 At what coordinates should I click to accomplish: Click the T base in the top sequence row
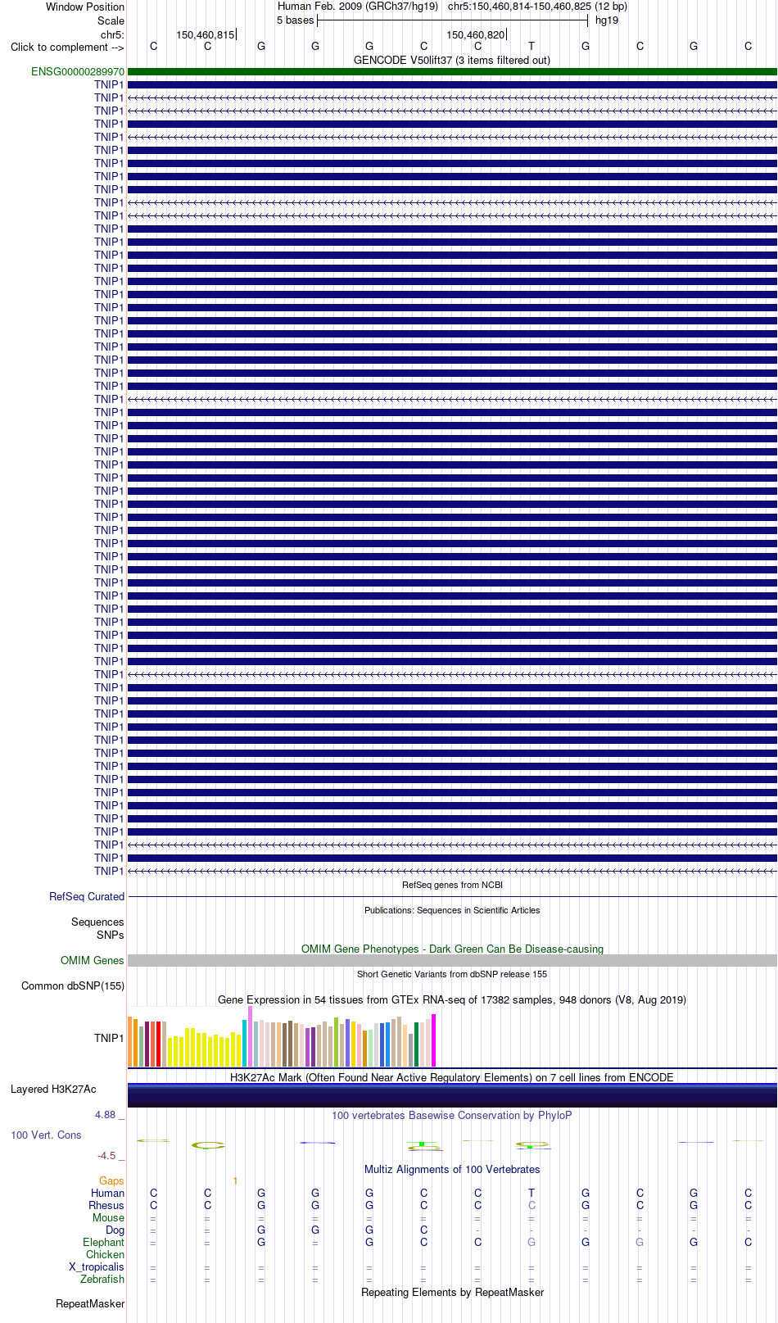pyautogui.click(x=531, y=47)
